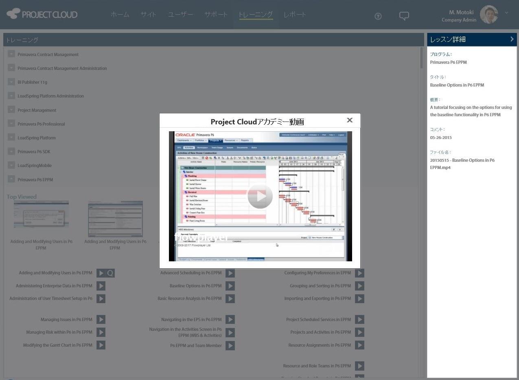Play Grouping and Sorting in P6 EPPM
Viewport: 519px width, 380px height.
click(x=359, y=286)
